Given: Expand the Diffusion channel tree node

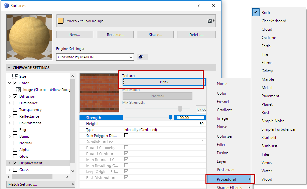Looking at the screenshot, I should click(9, 96).
